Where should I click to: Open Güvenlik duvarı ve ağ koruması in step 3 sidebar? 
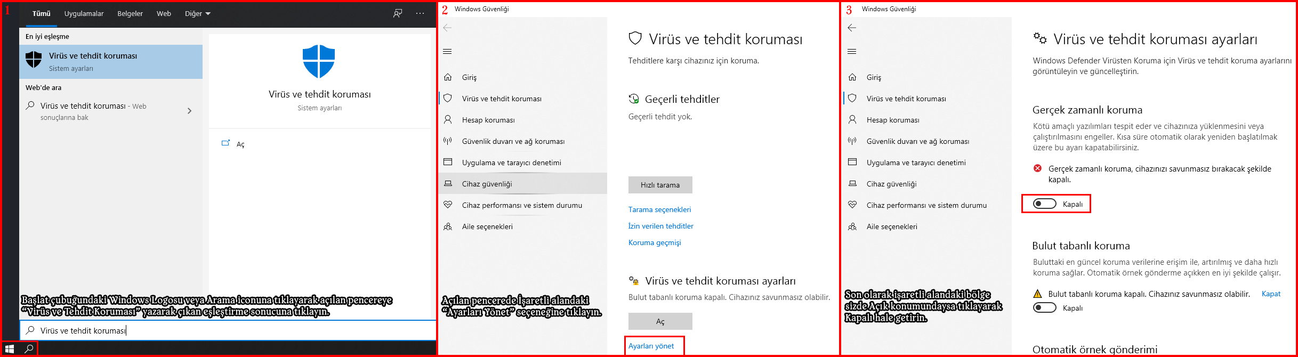pos(917,141)
